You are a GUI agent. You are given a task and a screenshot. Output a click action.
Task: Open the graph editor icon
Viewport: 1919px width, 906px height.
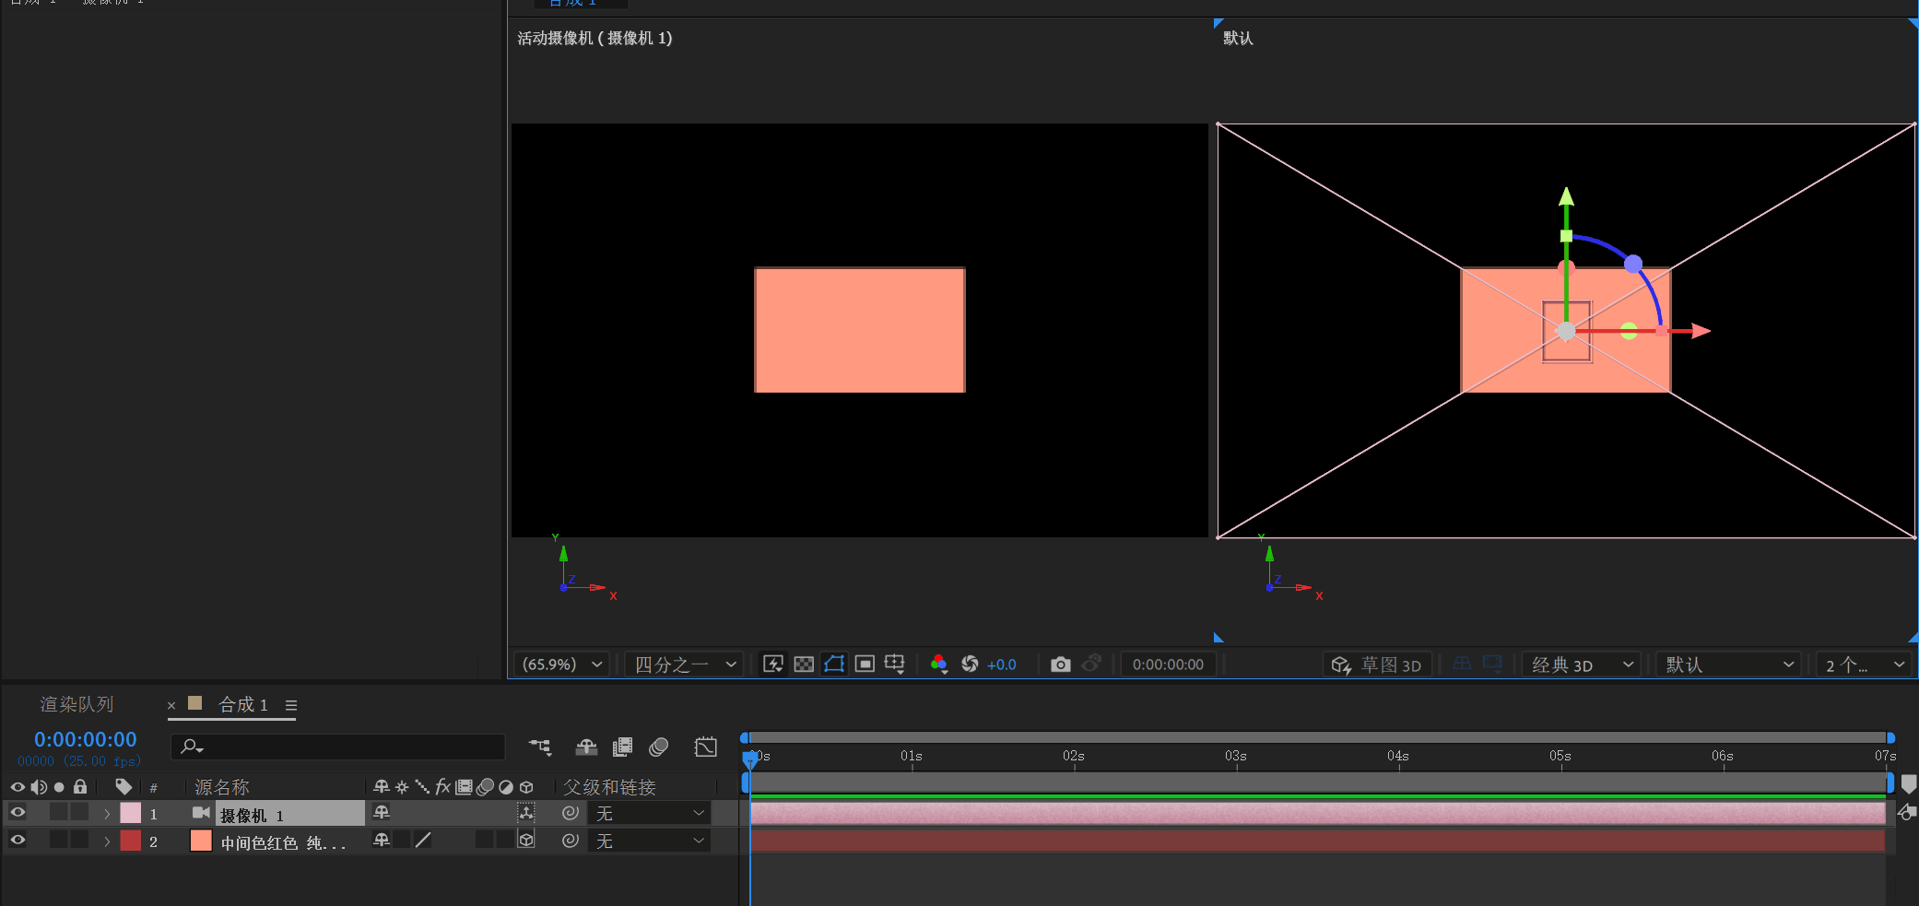pyautogui.click(x=706, y=747)
